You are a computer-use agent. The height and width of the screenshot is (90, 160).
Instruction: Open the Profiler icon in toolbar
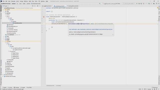pyautogui.click(x=143, y=3)
